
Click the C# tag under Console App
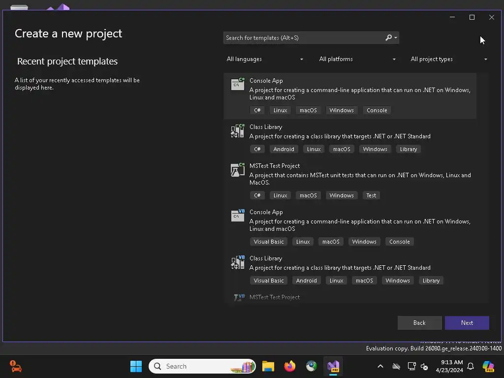tap(257, 110)
